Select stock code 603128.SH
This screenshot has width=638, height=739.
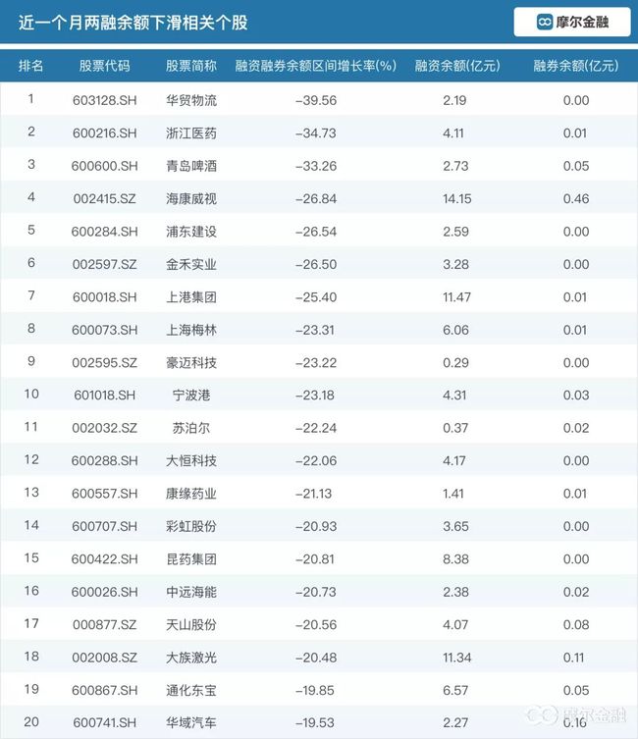pos(105,100)
